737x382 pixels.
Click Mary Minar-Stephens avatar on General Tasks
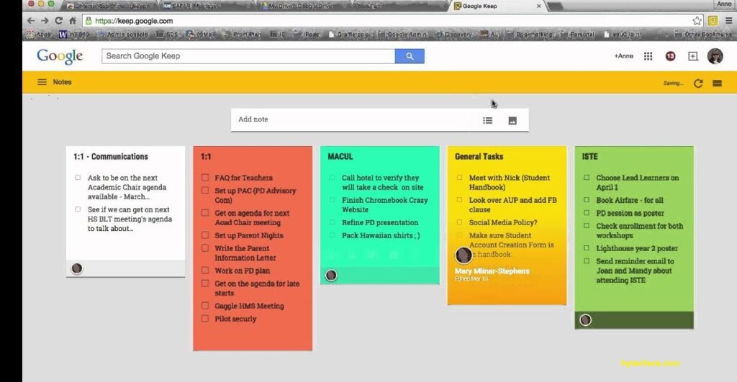click(464, 255)
